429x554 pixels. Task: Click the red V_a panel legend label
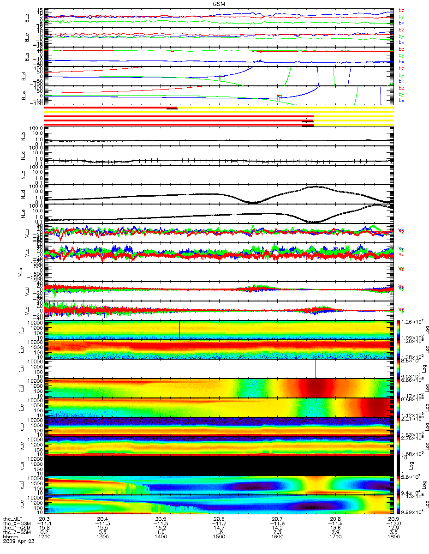401,270
